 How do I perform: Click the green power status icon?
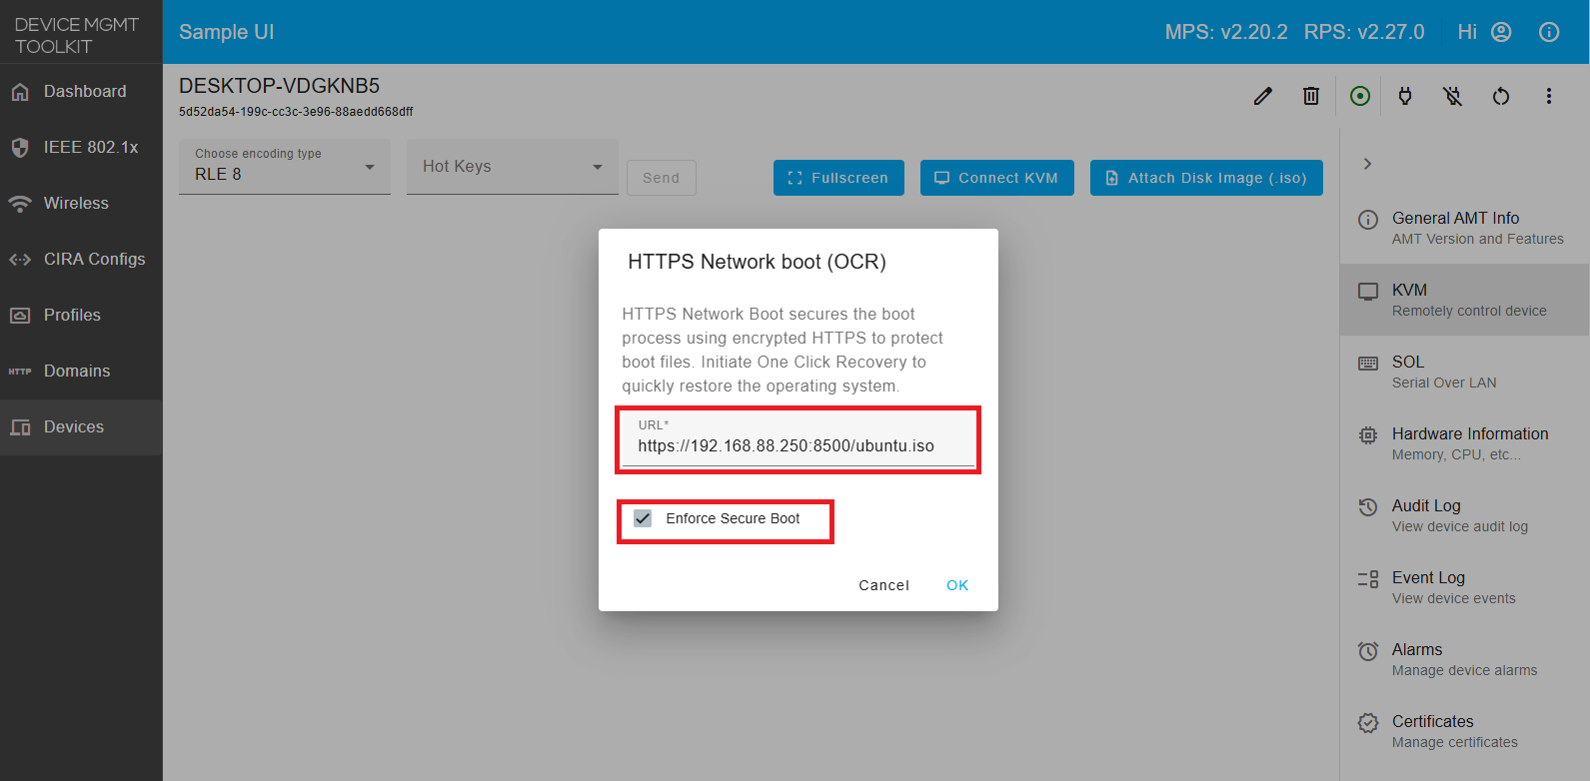(x=1360, y=96)
